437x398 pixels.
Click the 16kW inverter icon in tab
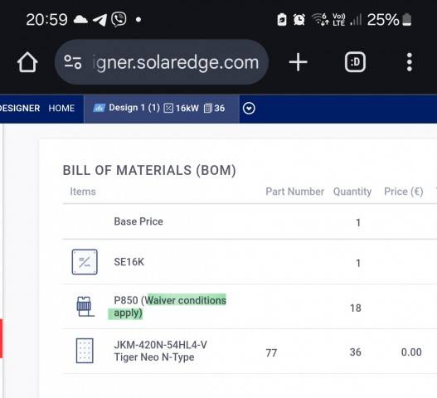[168, 108]
